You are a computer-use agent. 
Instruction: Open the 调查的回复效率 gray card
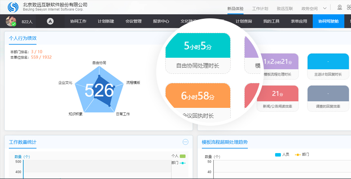tap(328, 98)
